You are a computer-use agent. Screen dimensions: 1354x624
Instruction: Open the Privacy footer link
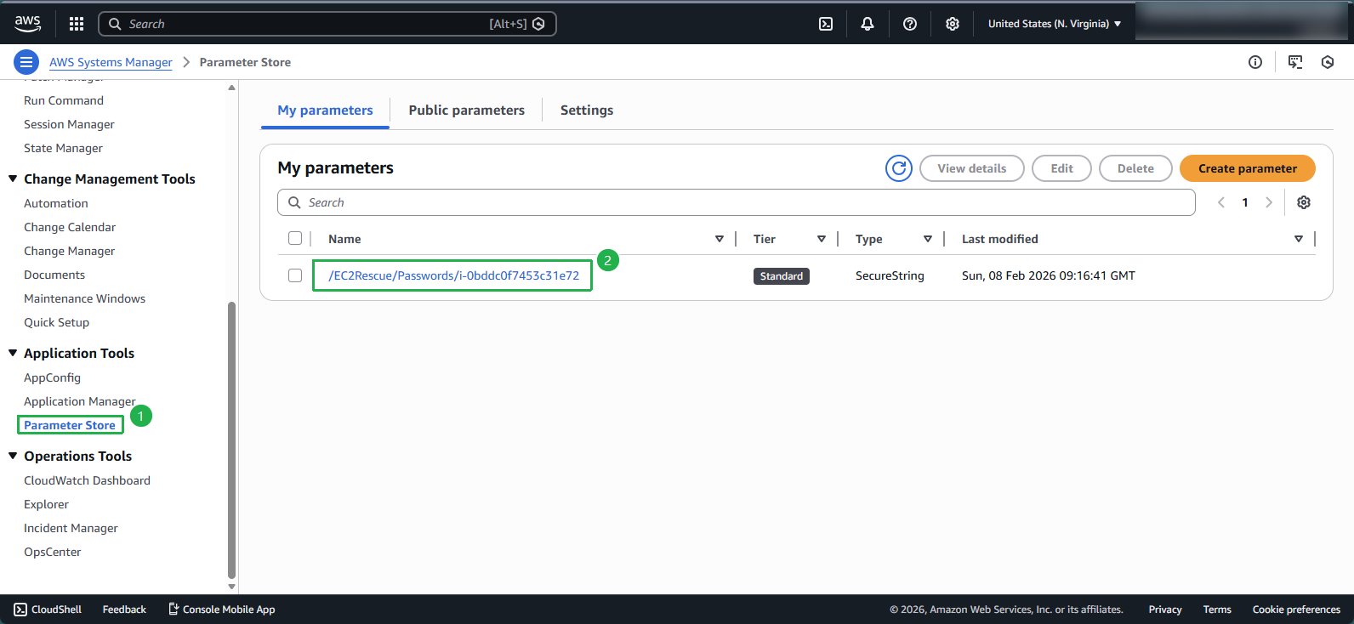click(x=1165, y=610)
